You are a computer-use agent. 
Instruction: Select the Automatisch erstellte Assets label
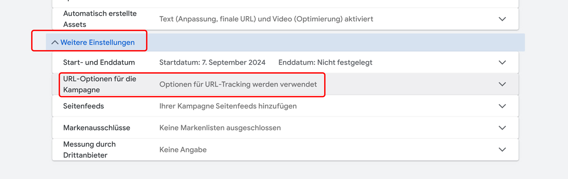pos(100,19)
